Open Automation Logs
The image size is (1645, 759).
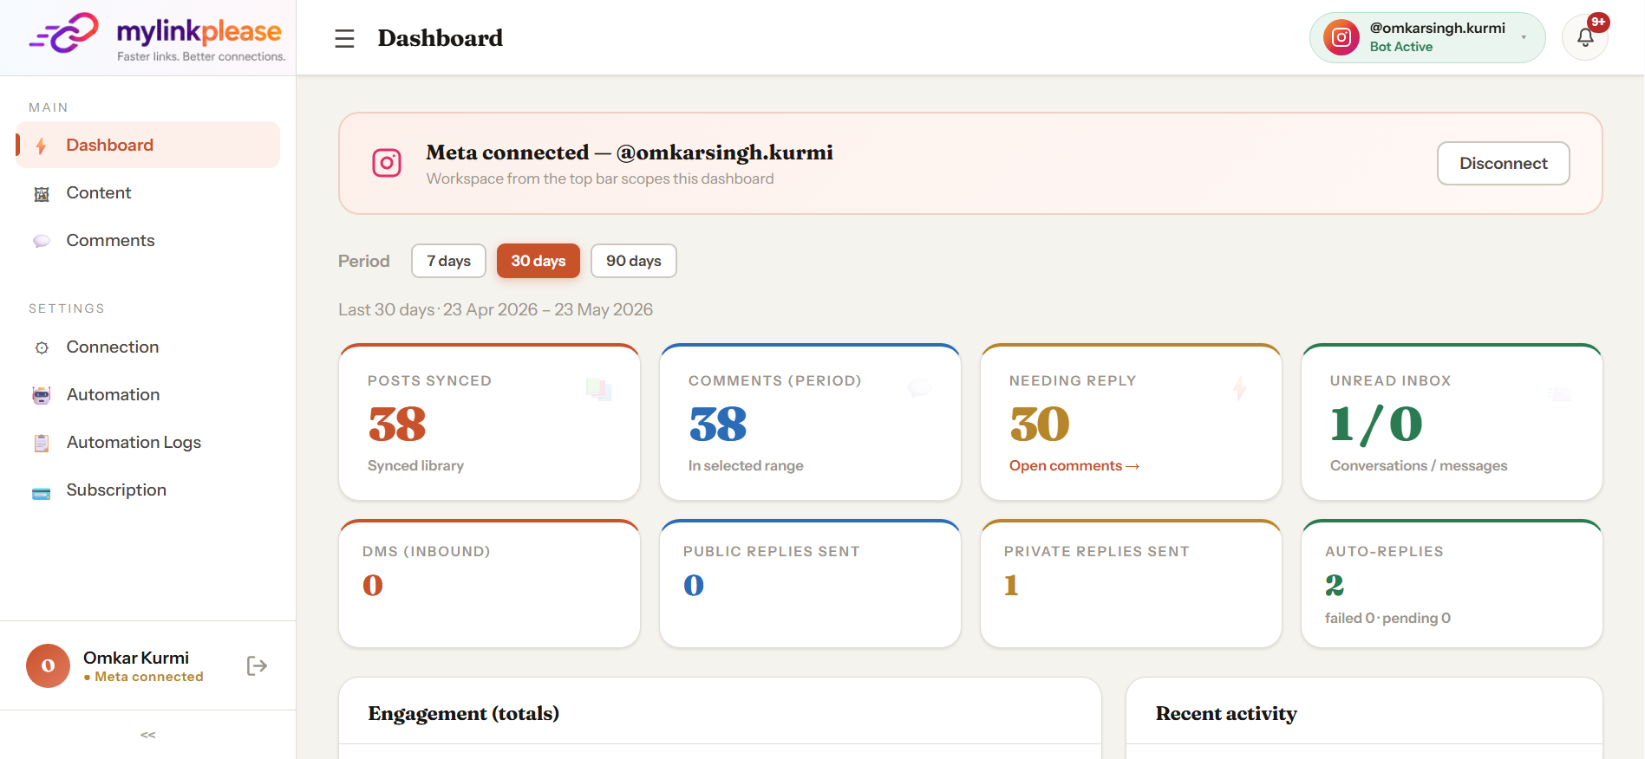coord(148,442)
